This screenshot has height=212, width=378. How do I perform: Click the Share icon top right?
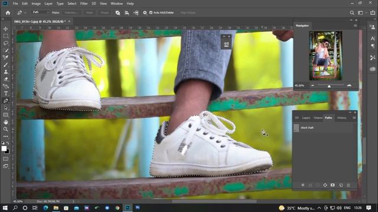tap(373, 13)
